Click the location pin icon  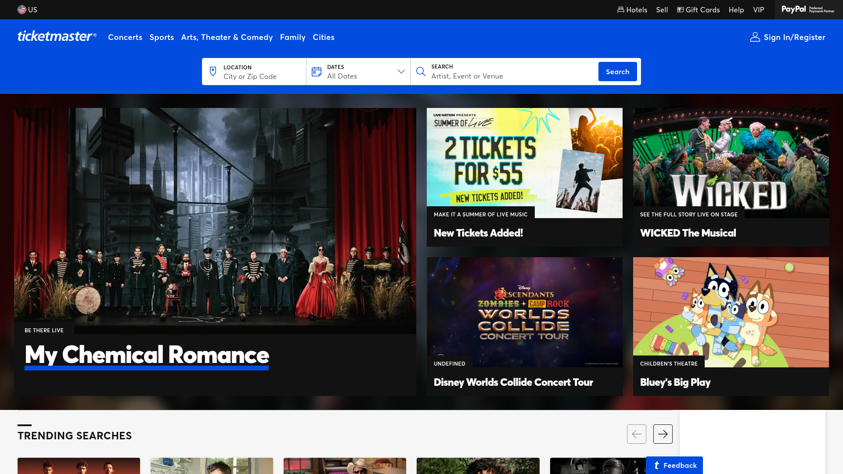pyautogui.click(x=213, y=72)
